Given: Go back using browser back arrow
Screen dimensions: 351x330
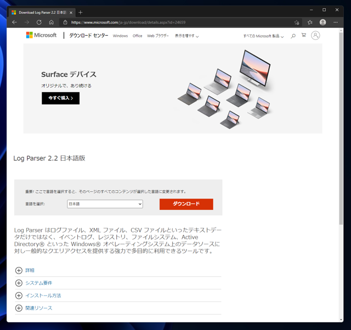Looking at the screenshot, I should 15,22.
